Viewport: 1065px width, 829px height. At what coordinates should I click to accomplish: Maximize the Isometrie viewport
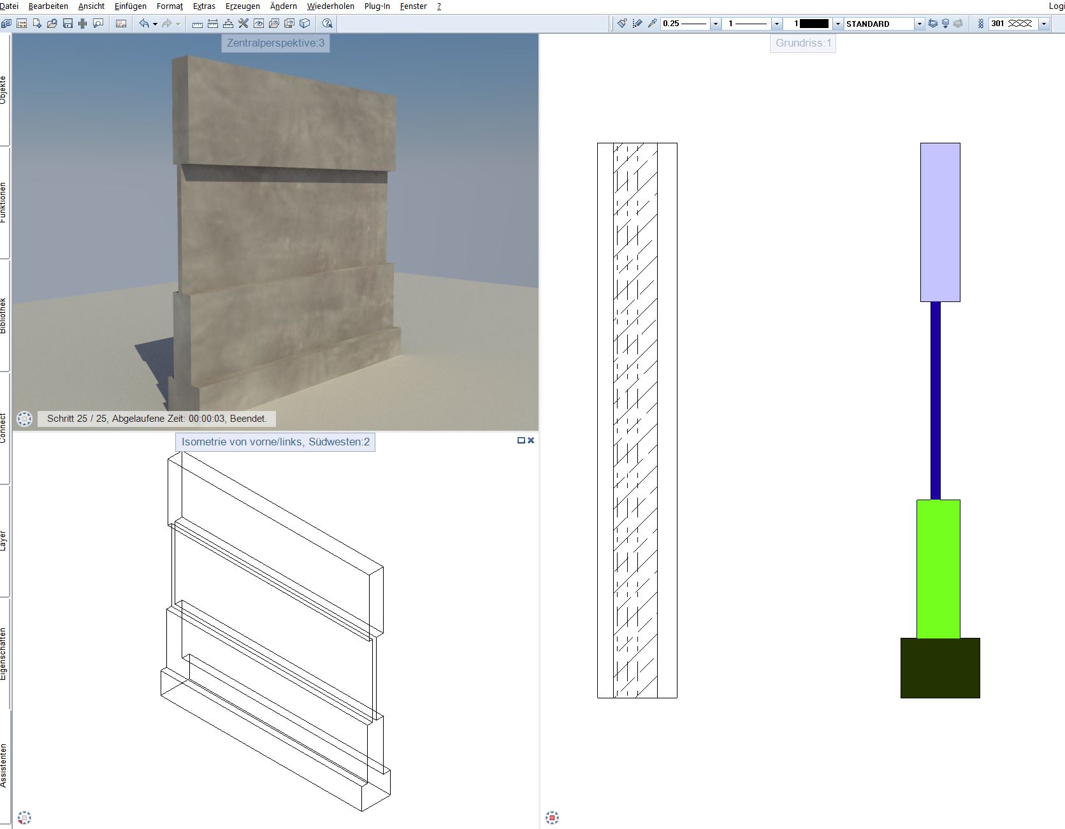click(521, 440)
